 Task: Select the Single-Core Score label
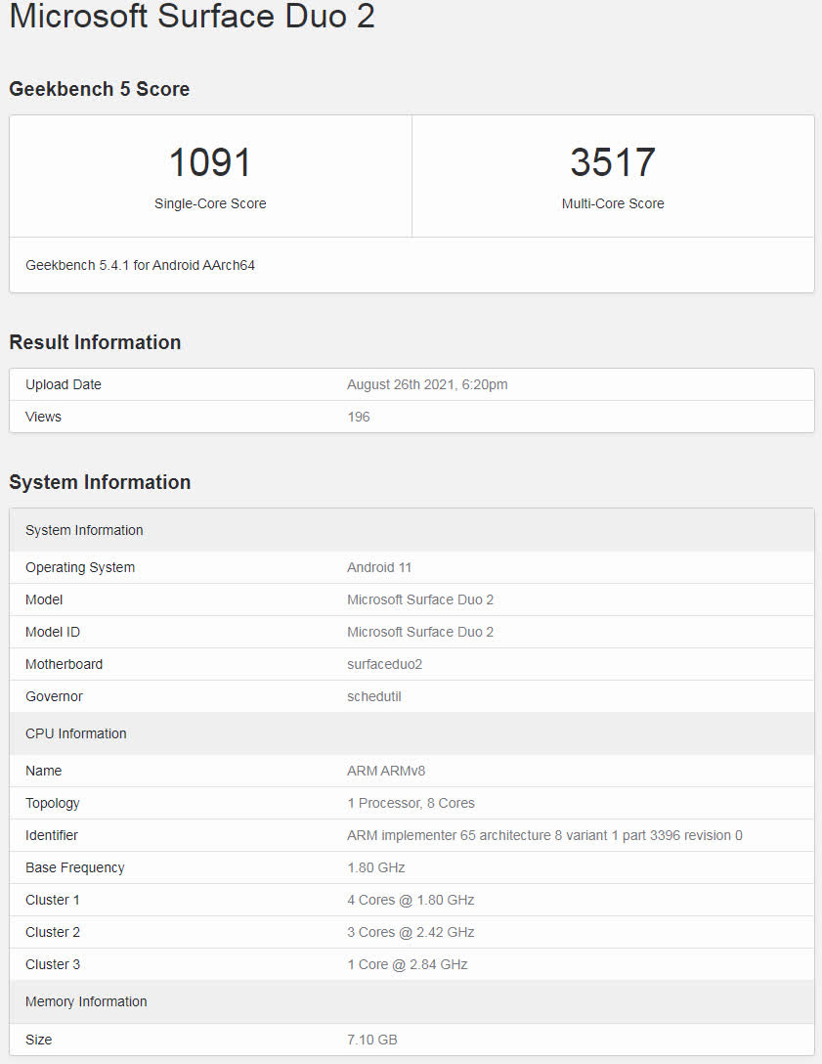210,203
